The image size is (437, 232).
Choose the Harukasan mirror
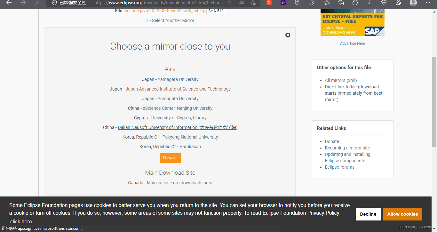tap(190, 147)
